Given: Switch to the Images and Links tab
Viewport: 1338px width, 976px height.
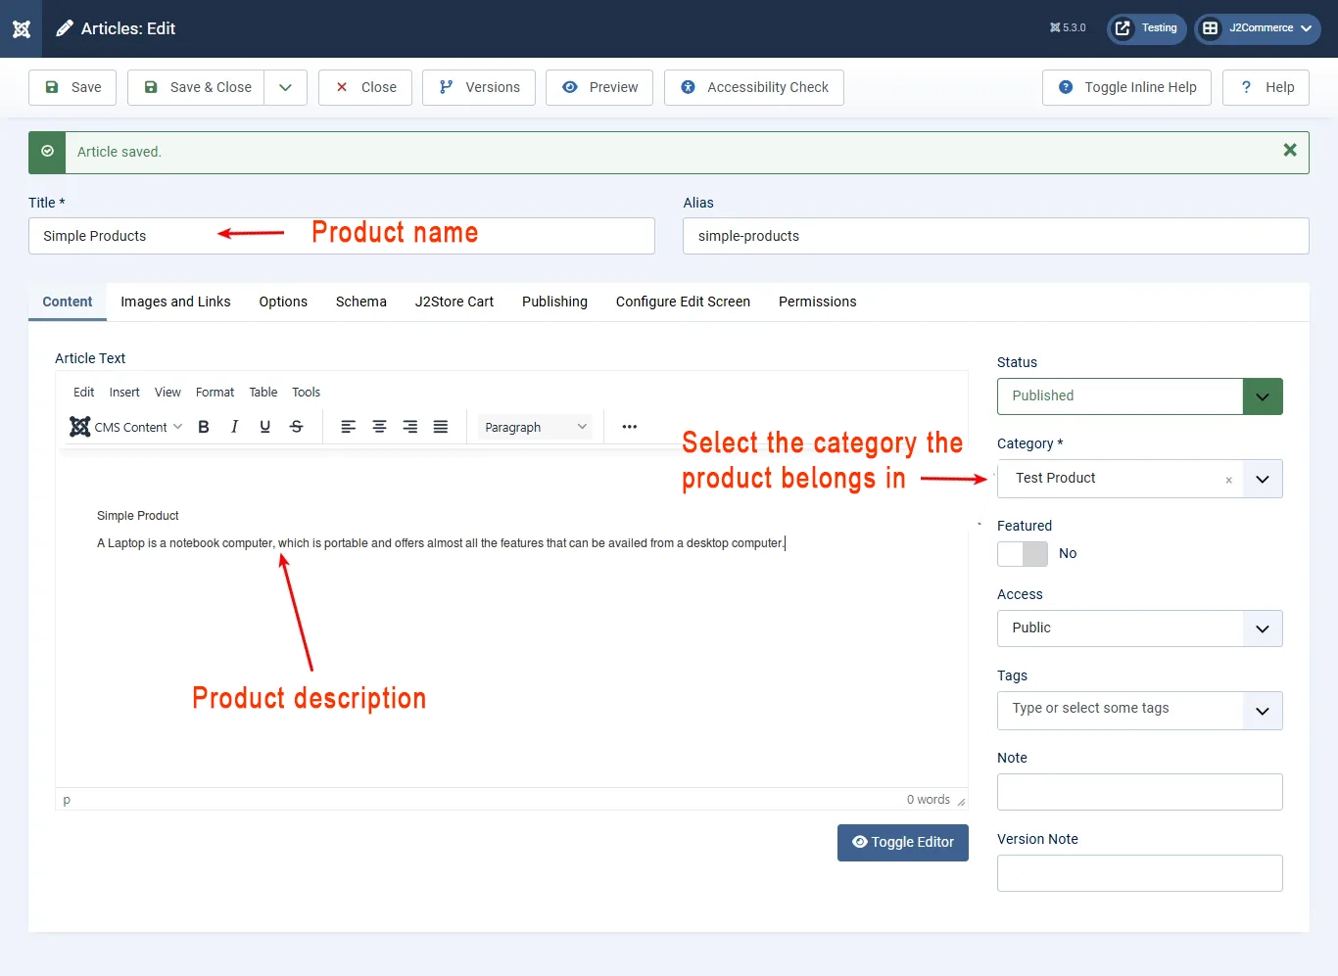Looking at the screenshot, I should pyautogui.click(x=175, y=302).
